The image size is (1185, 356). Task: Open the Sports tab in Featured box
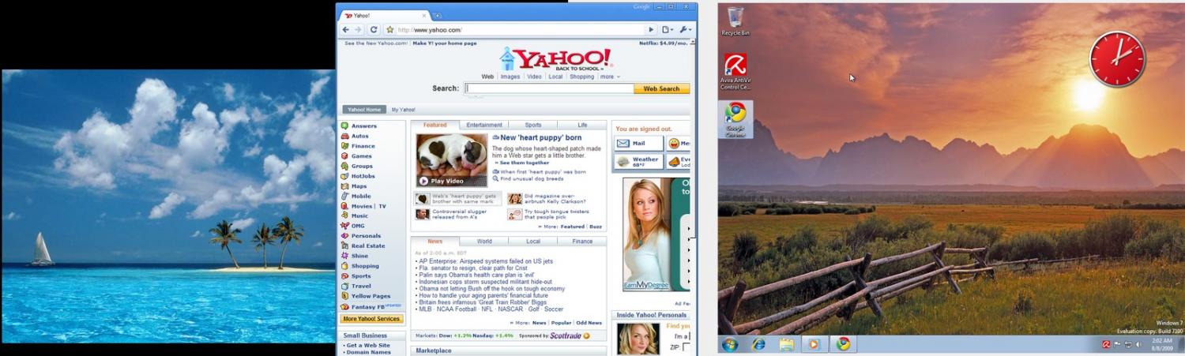point(533,125)
